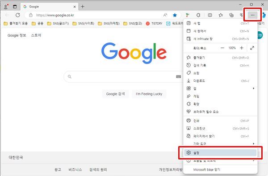Click the tab actions (vertical tabs) icon
Viewport: 268px width, 176px height.
[15, 7]
